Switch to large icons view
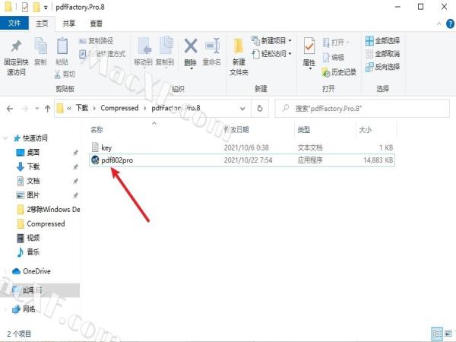 (448, 334)
